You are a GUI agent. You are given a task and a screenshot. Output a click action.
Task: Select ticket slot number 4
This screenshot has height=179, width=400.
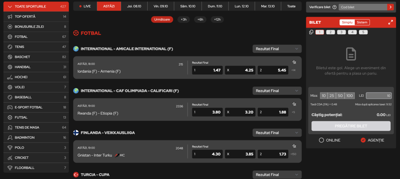coord(352,32)
